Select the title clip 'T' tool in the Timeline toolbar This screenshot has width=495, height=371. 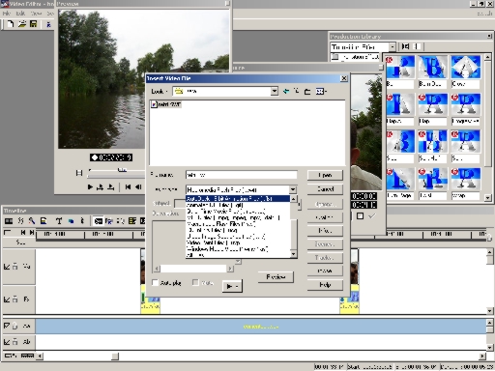(x=59, y=221)
